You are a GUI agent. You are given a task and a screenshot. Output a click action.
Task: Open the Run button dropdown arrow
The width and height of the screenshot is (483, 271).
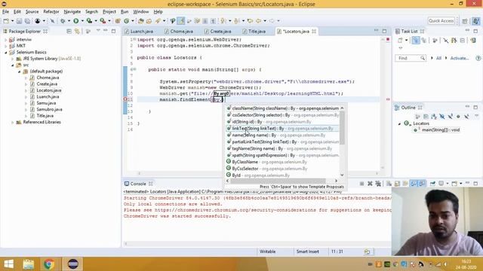pos(82,21)
